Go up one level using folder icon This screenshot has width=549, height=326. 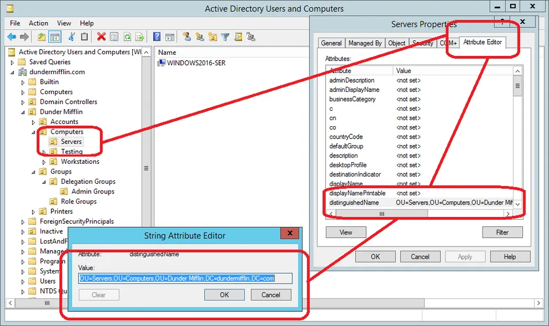point(42,37)
